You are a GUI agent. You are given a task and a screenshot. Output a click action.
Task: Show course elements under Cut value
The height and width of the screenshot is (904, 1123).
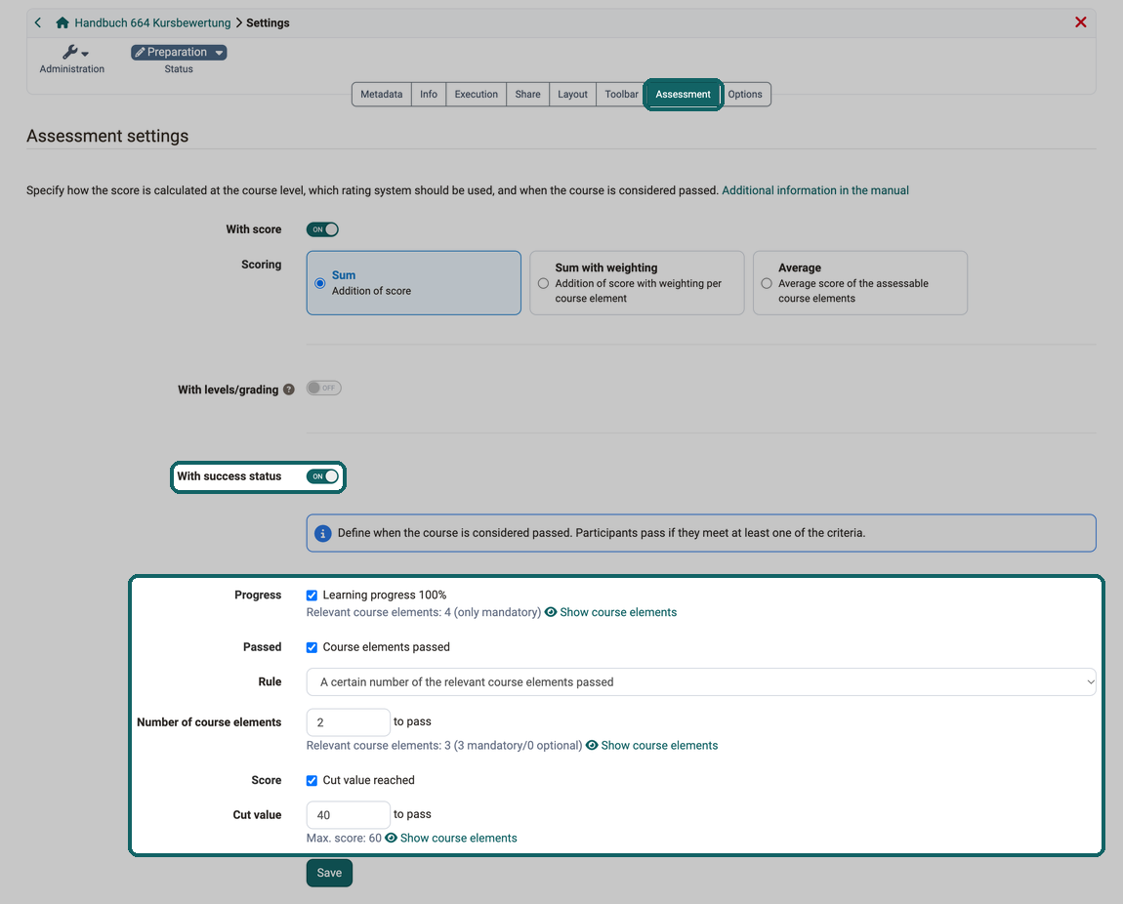451,839
